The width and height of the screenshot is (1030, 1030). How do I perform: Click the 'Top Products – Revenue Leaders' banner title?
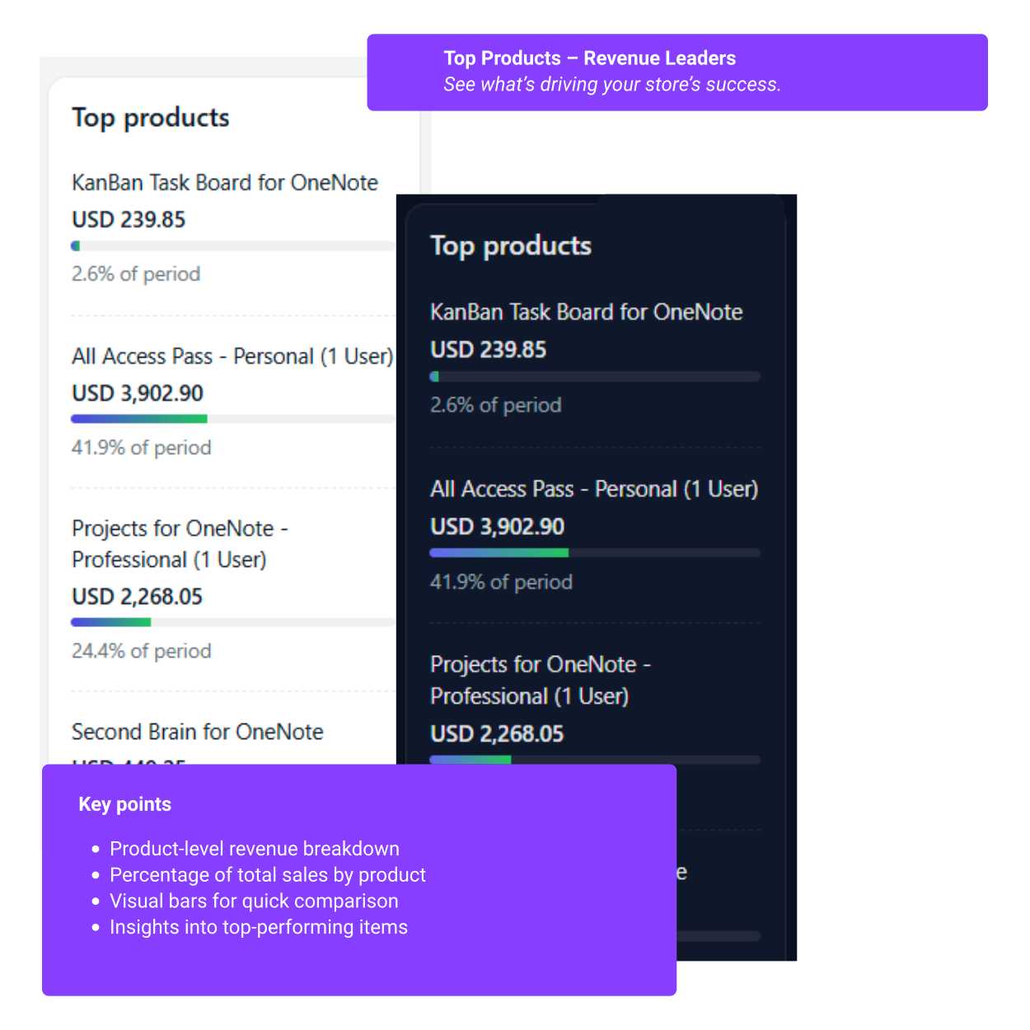[x=590, y=59]
